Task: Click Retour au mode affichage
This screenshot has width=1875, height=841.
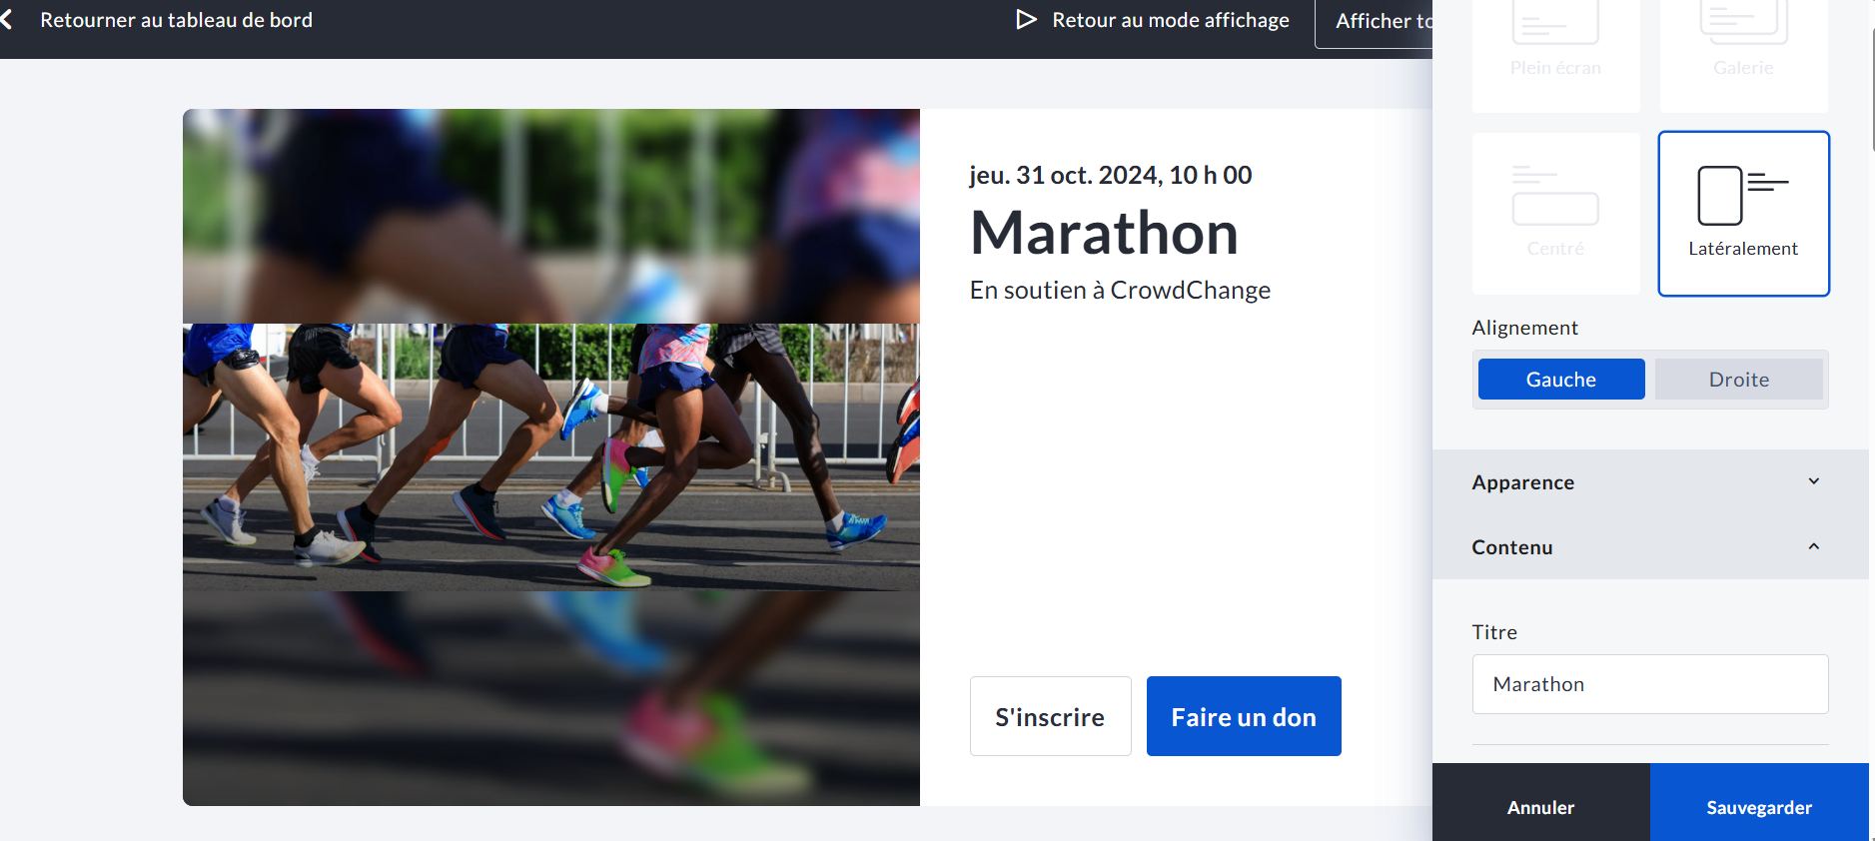Action: pos(1170,20)
